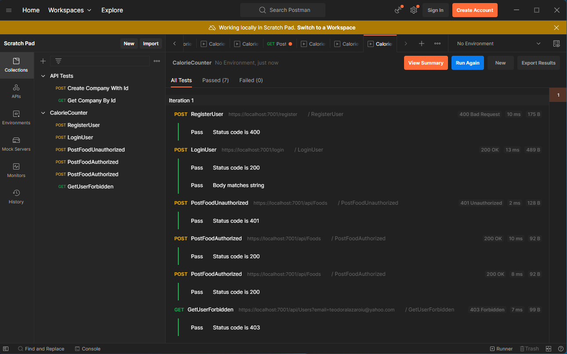Click the Import button

(151, 43)
